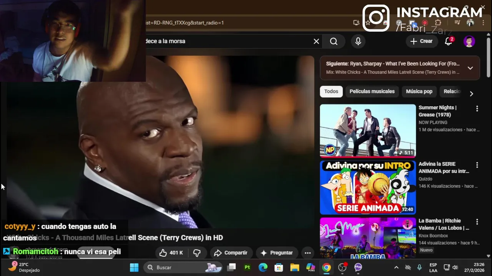This screenshot has width=492, height=276.
Task: Click the install-app icon in address bar
Action: 356,23
